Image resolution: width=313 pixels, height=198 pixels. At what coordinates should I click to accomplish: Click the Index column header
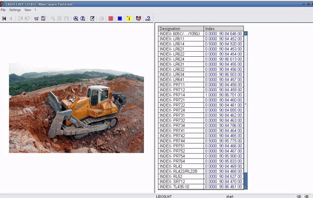[223, 29]
